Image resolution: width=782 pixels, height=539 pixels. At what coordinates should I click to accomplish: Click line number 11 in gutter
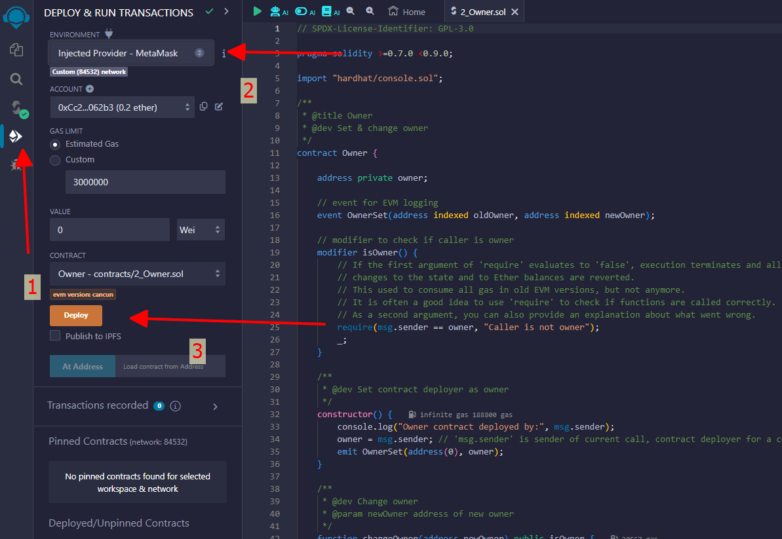point(275,153)
